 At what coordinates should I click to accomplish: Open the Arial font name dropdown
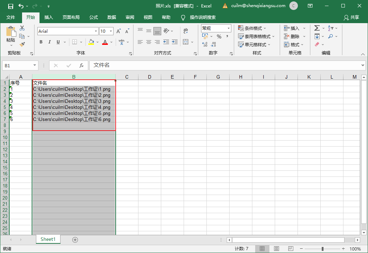pyautogui.click(x=96, y=31)
